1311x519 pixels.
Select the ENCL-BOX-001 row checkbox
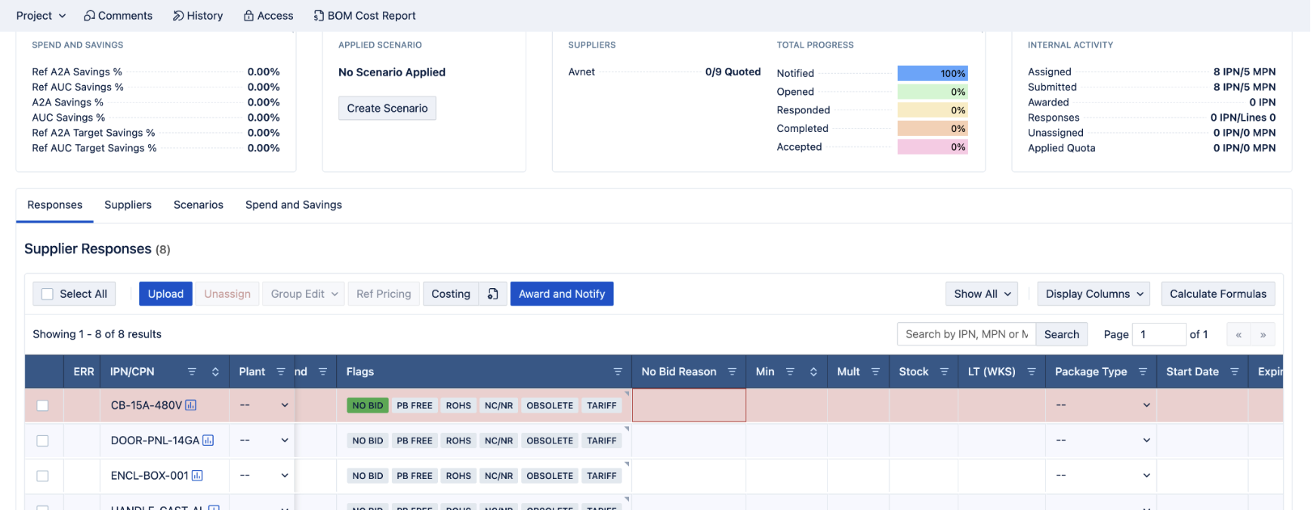(43, 476)
